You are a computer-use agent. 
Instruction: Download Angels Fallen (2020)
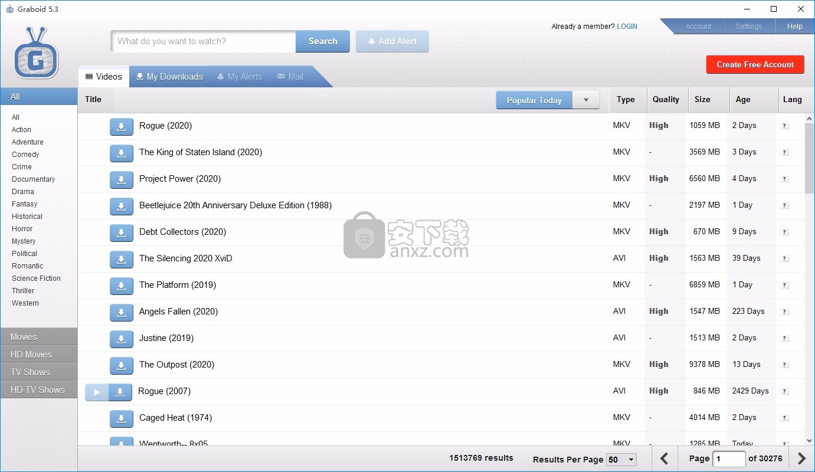pos(122,312)
